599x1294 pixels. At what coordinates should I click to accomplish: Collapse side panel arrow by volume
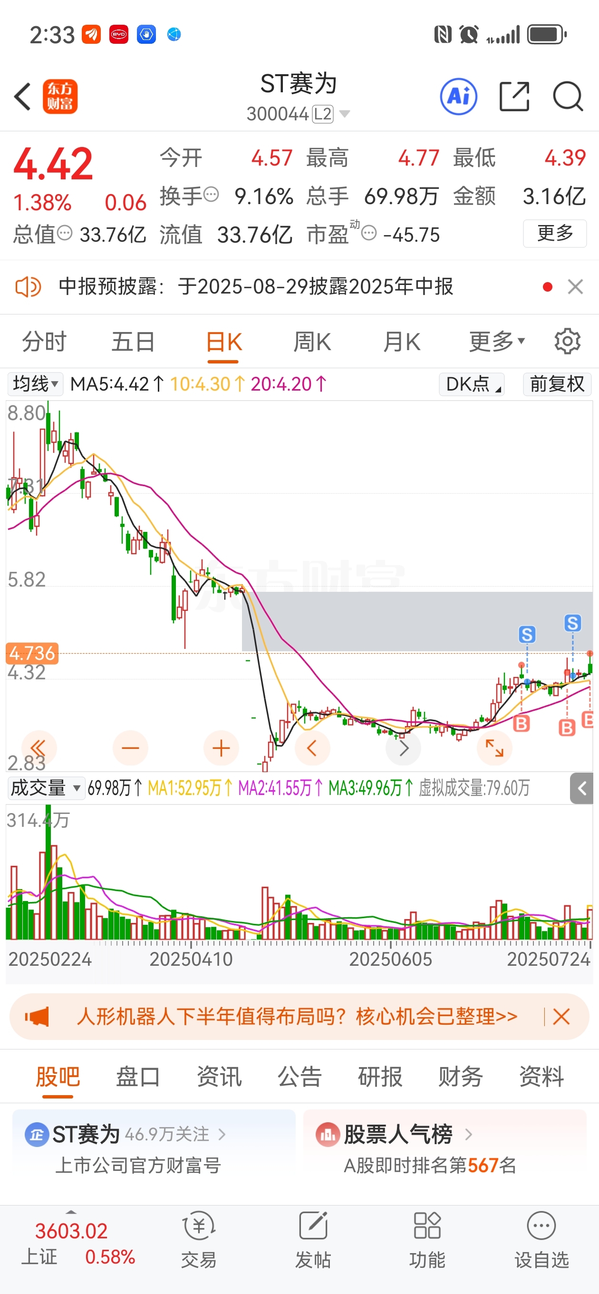point(582,788)
